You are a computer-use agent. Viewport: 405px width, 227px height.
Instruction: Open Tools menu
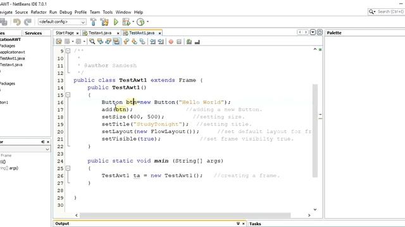click(x=108, y=12)
